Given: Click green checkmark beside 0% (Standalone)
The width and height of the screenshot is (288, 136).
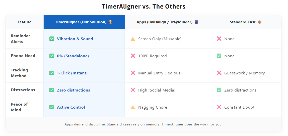Looking at the screenshot, I should 52,56.
